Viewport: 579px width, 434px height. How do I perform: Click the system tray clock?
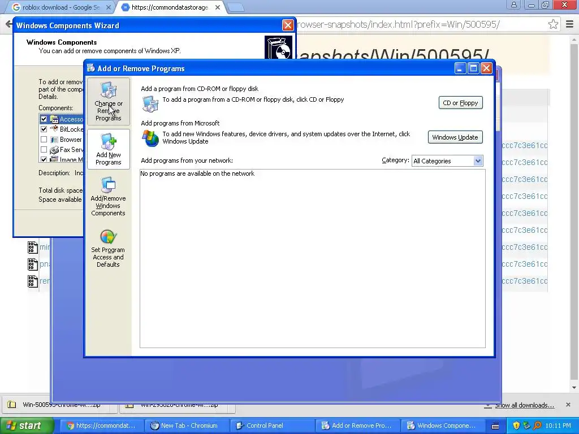558,426
